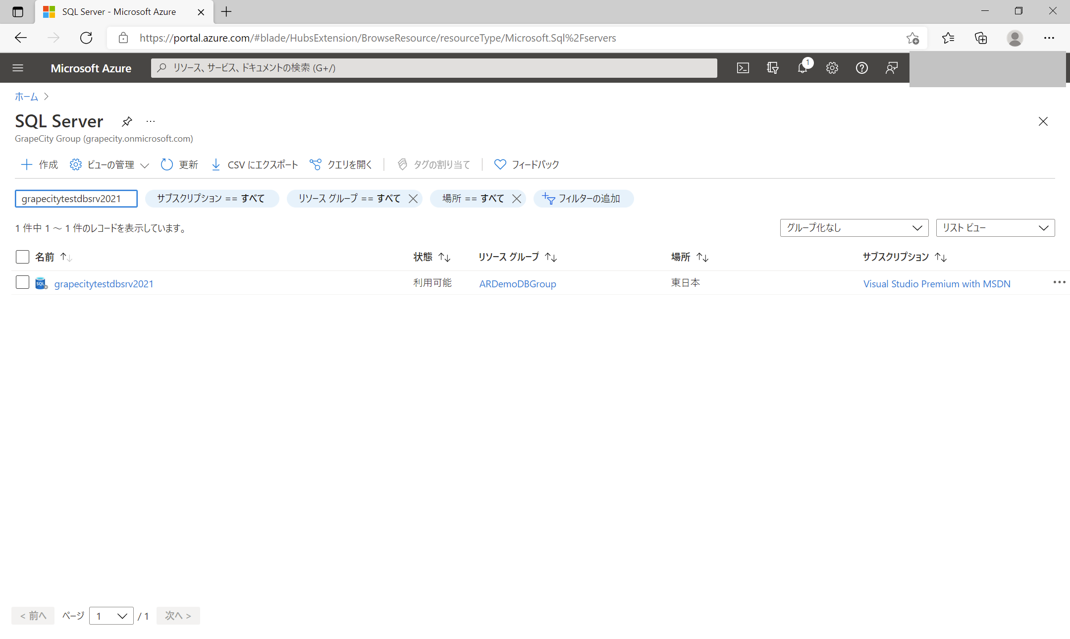Toggle the select-all checkbox in header
The image size is (1070, 639).
point(22,257)
